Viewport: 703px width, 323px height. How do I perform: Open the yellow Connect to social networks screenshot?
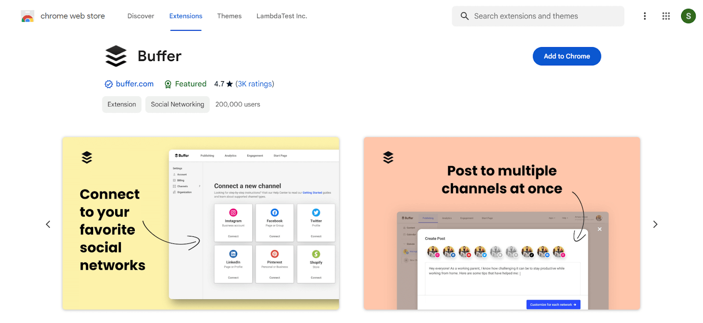pyautogui.click(x=201, y=223)
